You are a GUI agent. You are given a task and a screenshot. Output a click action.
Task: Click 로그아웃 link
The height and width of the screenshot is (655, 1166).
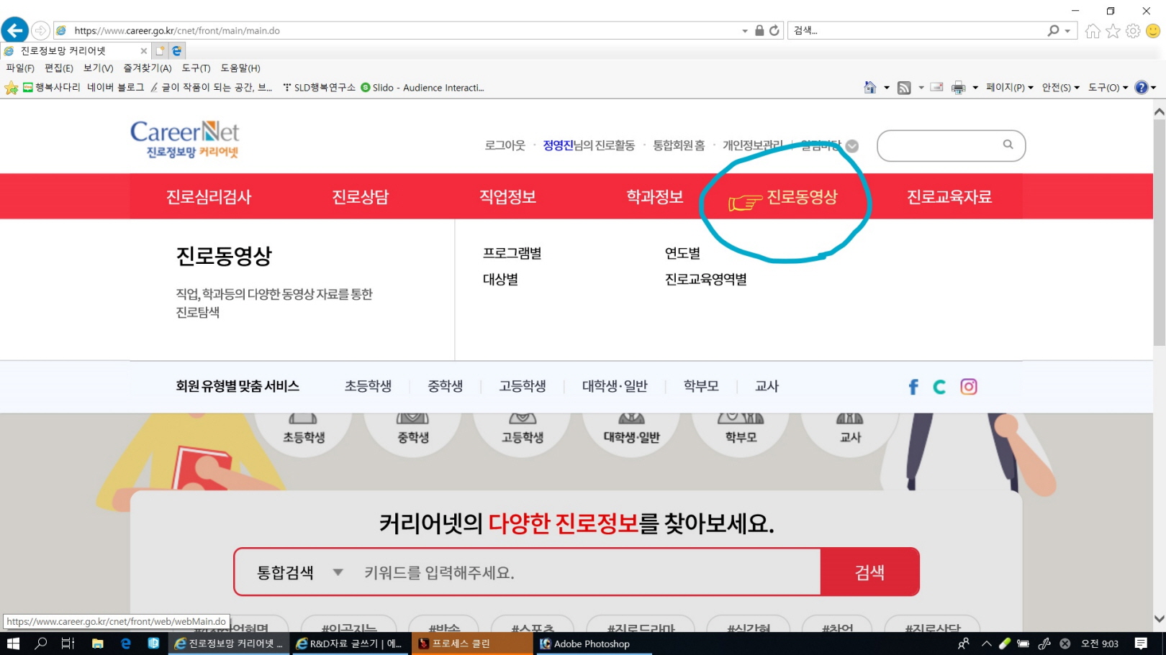pos(505,145)
